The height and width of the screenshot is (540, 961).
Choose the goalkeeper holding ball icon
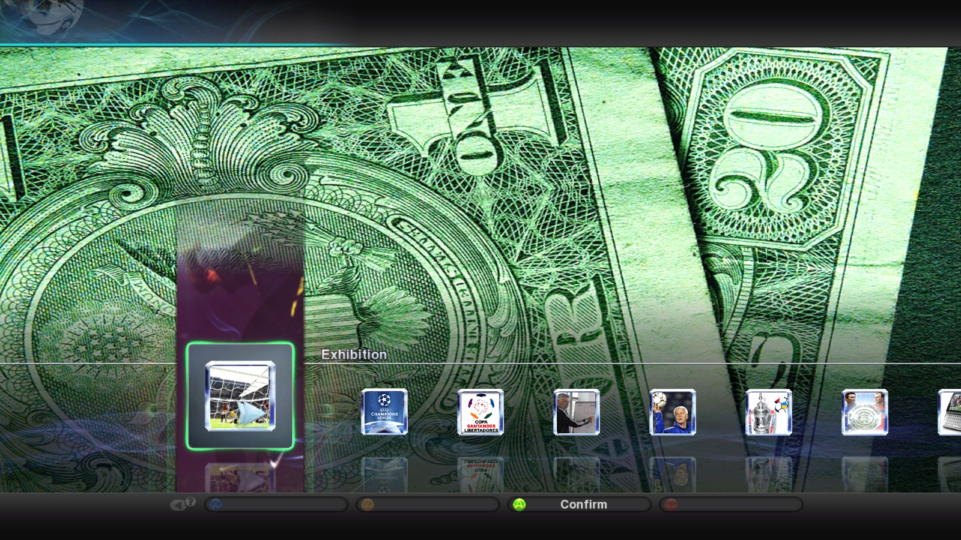(673, 412)
